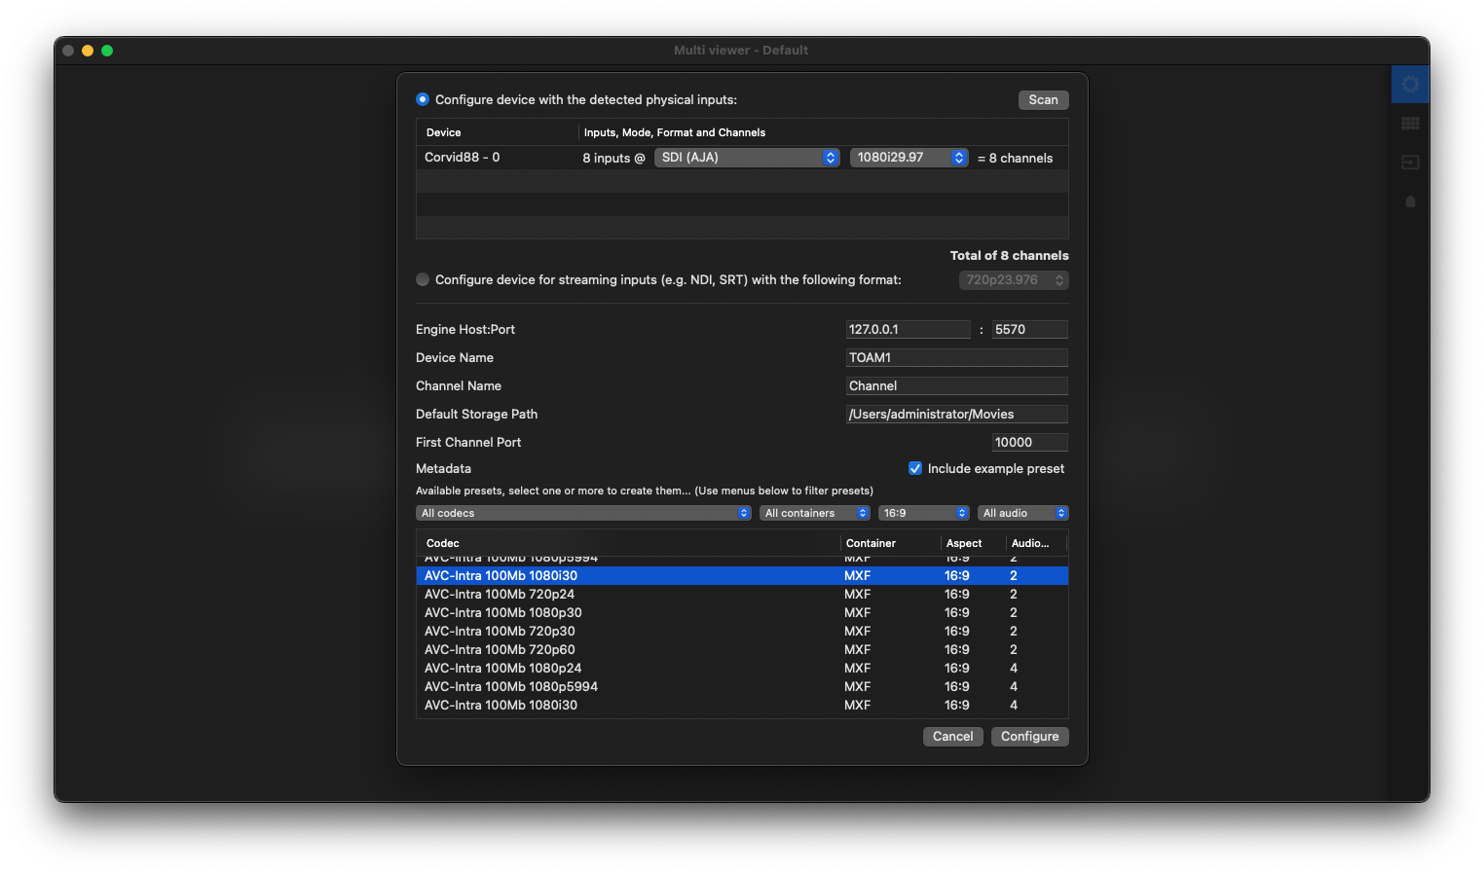Select the AVC-Intra 100Mb 1080p24 preset

click(742, 669)
